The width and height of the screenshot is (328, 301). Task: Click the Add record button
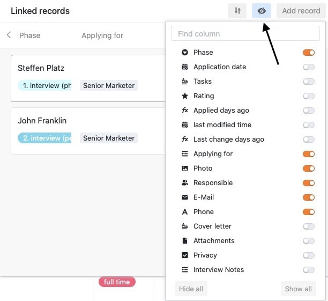(x=301, y=11)
